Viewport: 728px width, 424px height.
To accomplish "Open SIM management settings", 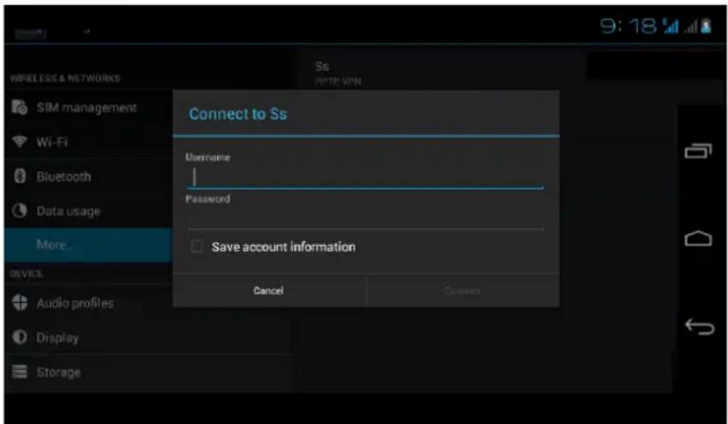I will [89, 108].
